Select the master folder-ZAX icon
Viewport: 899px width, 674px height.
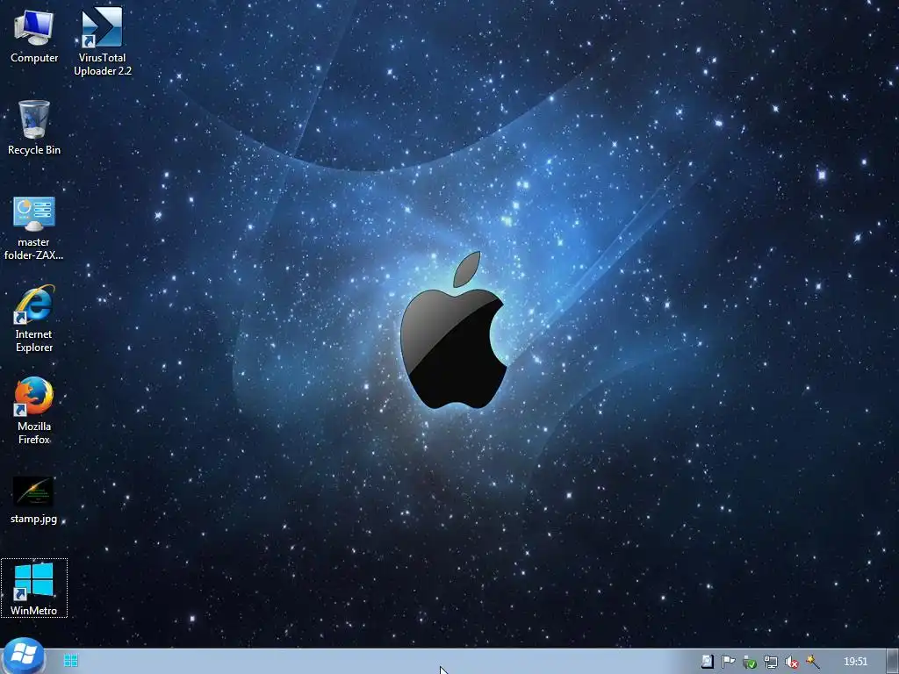(34, 228)
